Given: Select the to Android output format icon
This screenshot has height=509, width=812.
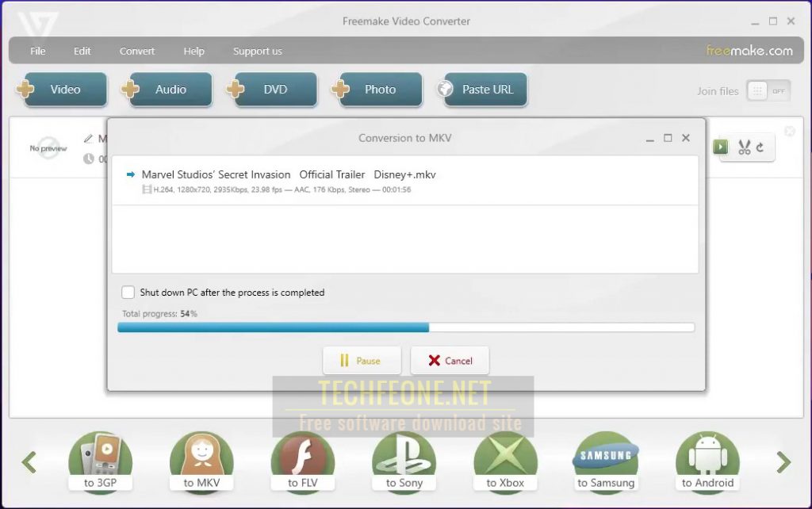Looking at the screenshot, I should point(708,462).
